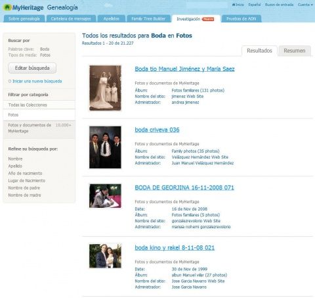The image size is (315, 298).
Task: Switch to Sobre genealogía tab
Action: point(24,18)
